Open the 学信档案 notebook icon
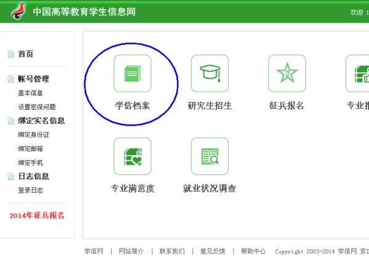The width and height of the screenshot is (369, 267). pyautogui.click(x=132, y=74)
